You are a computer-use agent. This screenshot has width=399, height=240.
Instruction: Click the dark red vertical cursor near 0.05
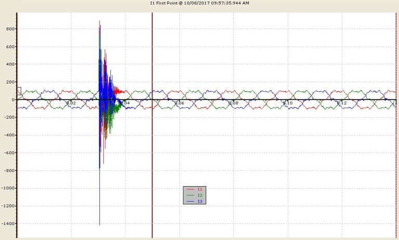(x=152, y=125)
